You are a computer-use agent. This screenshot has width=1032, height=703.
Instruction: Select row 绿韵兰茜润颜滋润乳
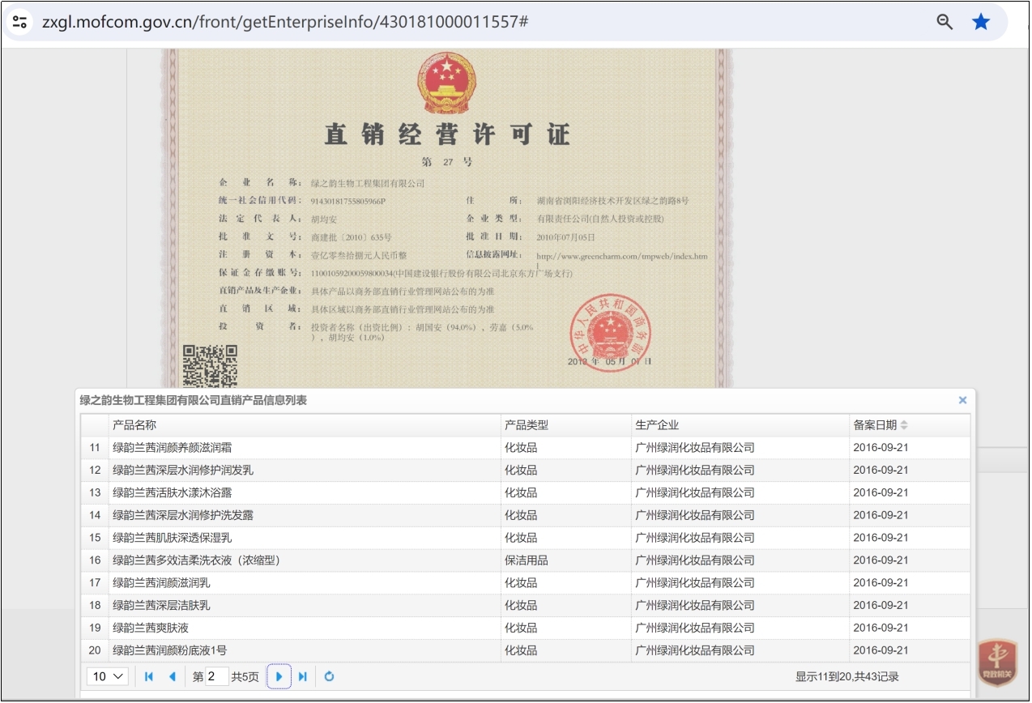click(x=526, y=582)
